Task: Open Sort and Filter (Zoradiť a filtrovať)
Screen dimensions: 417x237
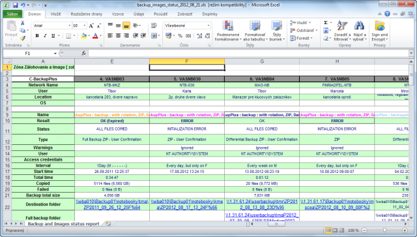Action: click(x=342, y=31)
